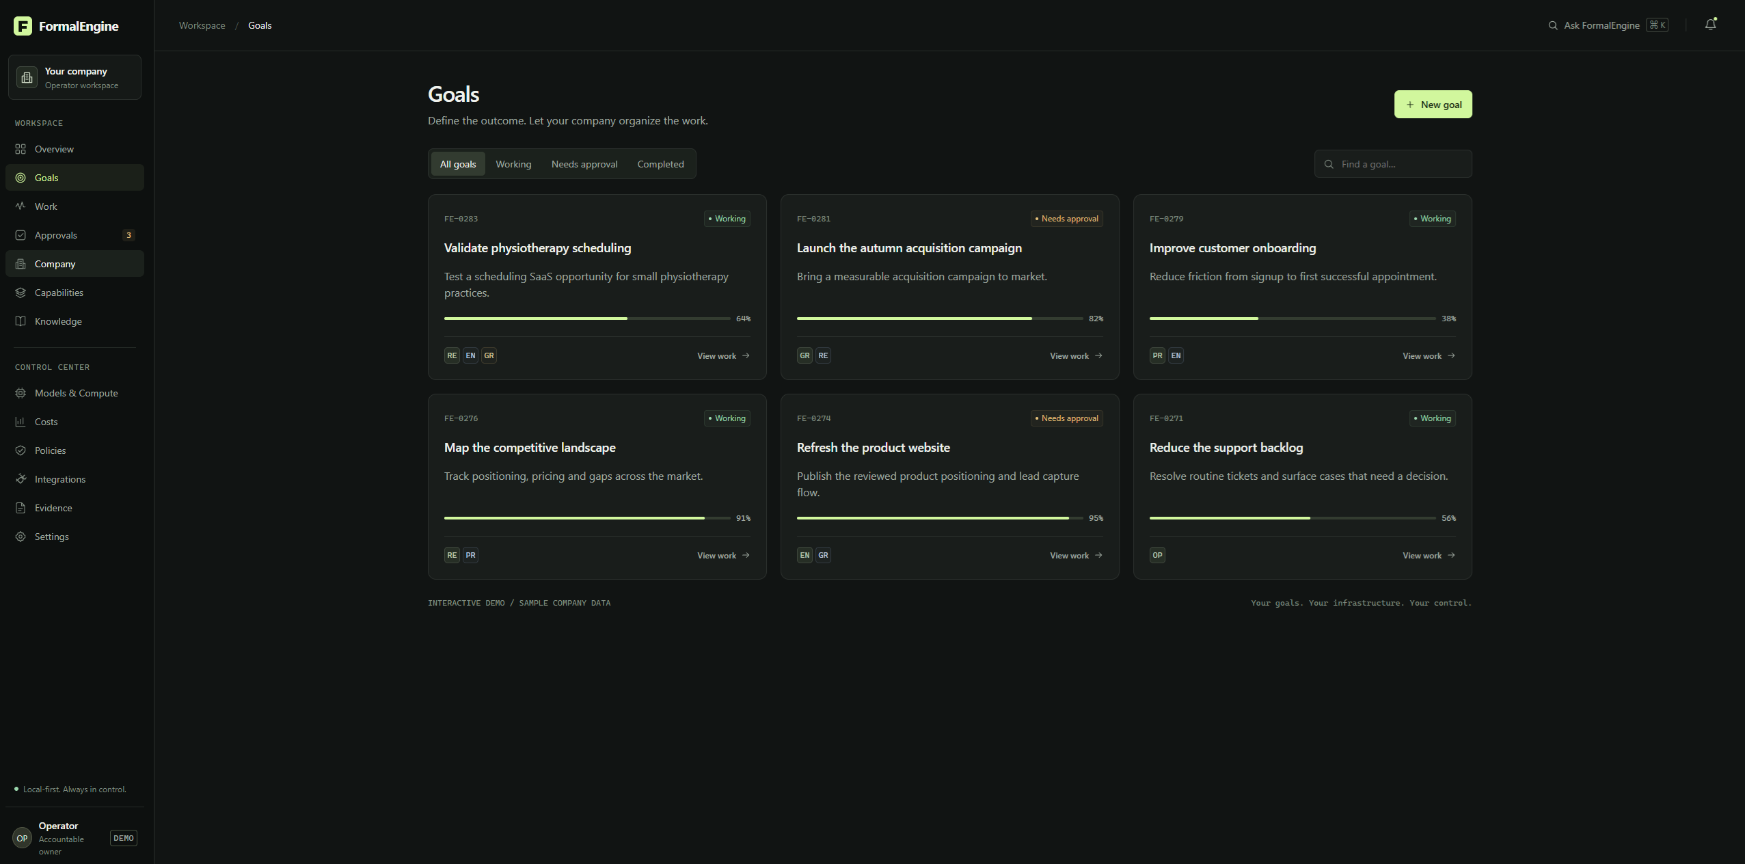This screenshot has width=1745, height=864.
Task: Click the Settings gear icon in sidebar
Action: tap(21, 537)
